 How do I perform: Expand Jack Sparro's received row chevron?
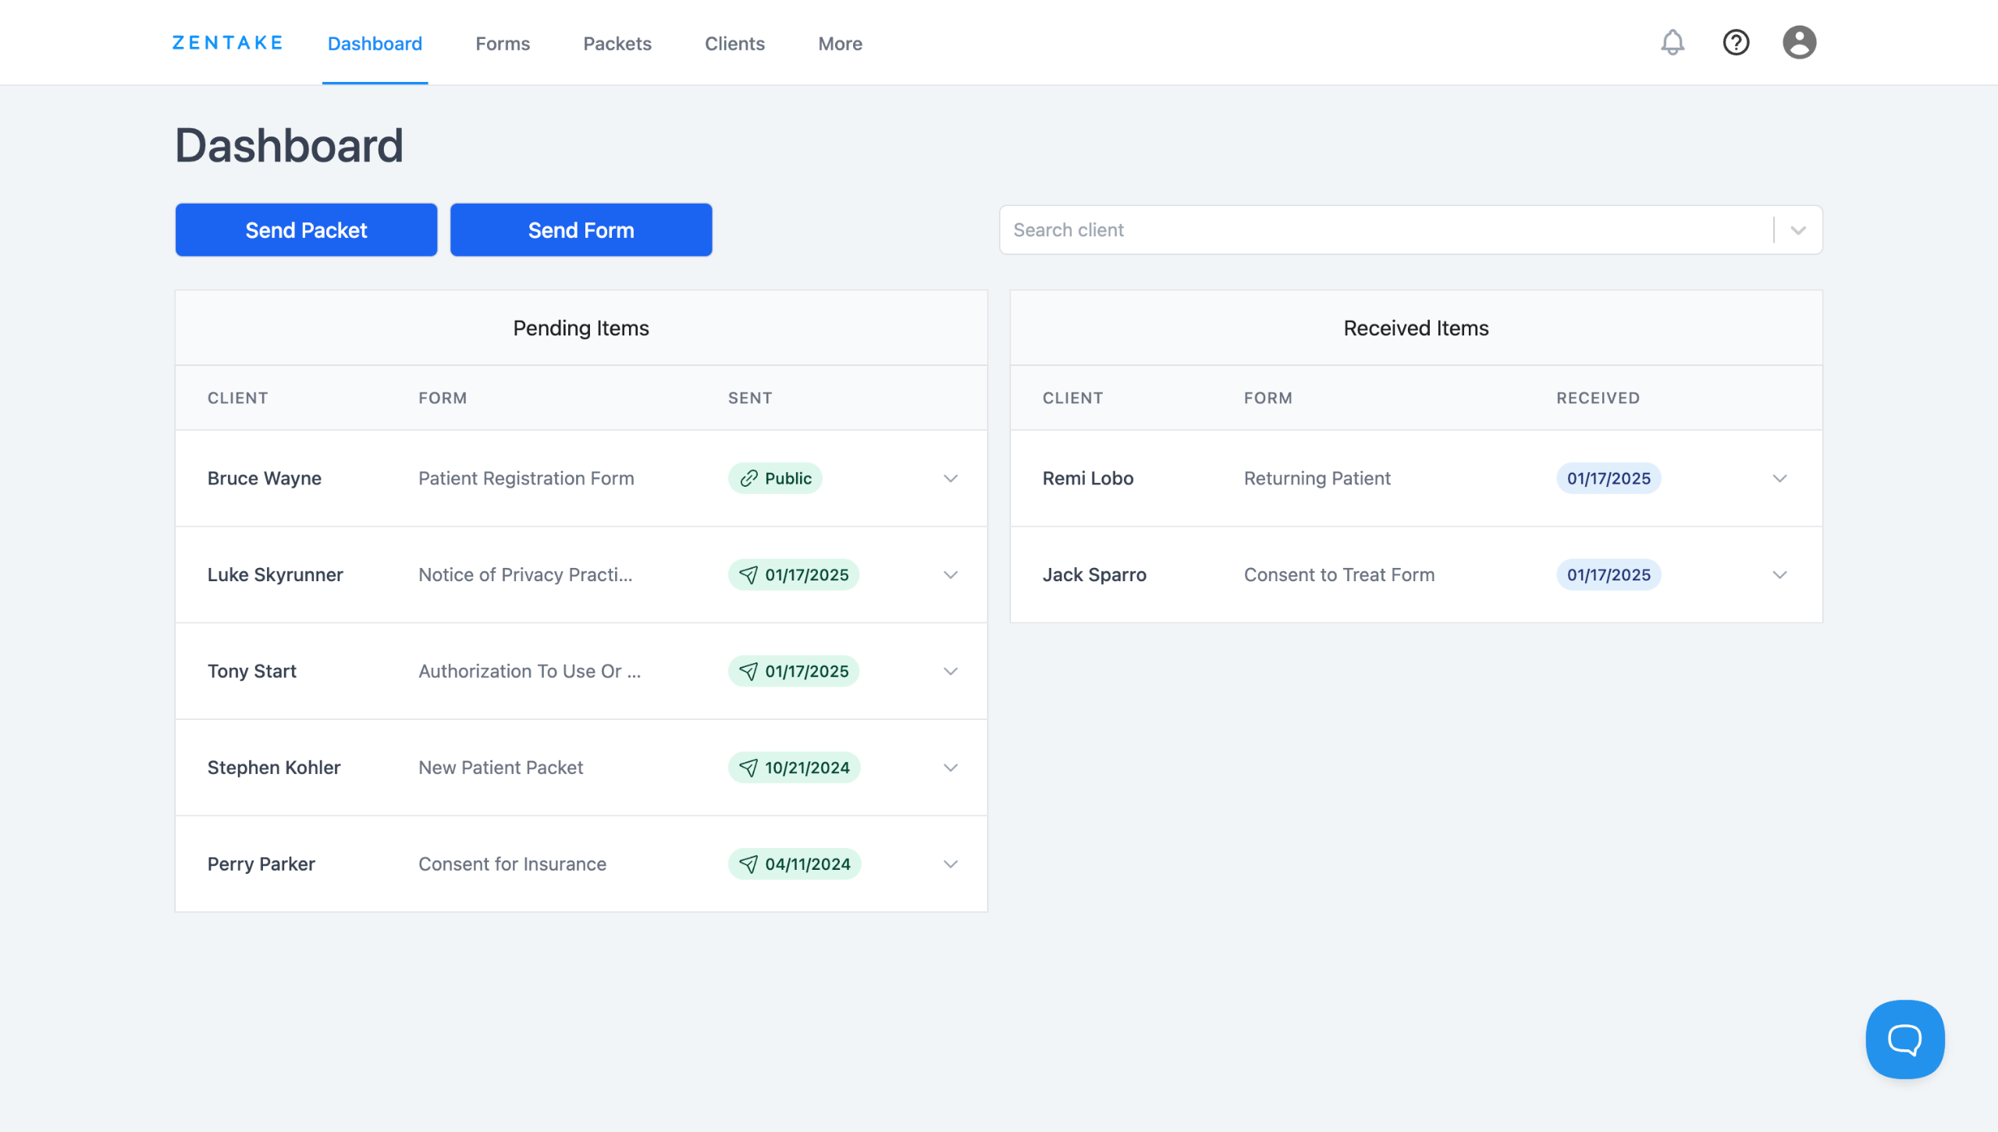(1779, 575)
